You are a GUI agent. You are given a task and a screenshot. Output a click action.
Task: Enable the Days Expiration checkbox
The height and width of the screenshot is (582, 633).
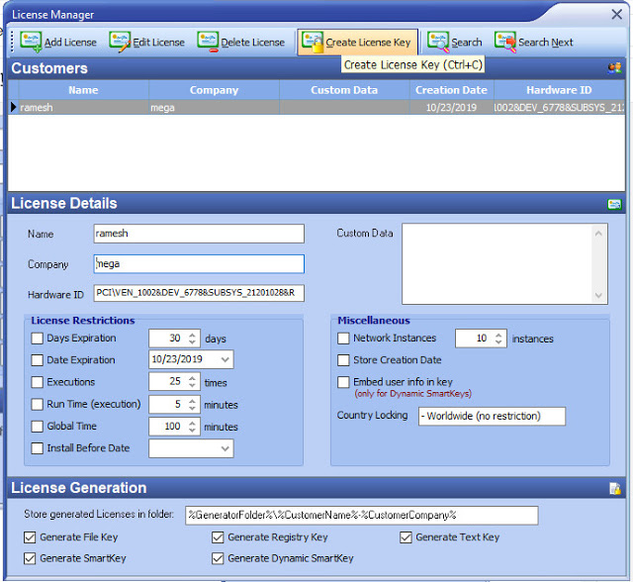[x=38, y=339]
